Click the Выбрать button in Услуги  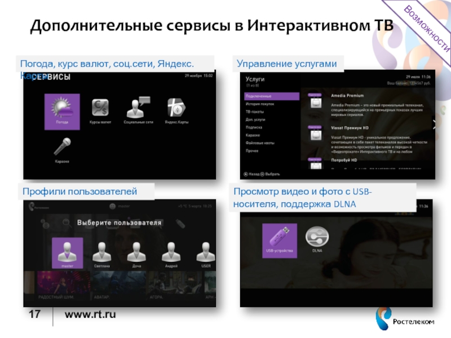click(270, 174)
